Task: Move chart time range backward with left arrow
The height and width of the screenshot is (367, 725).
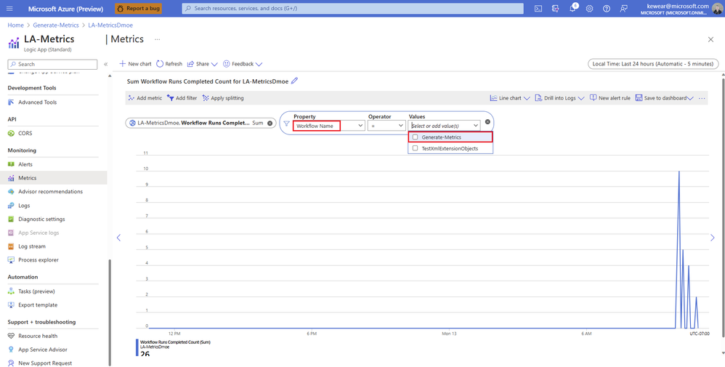Action: point(119,238)
